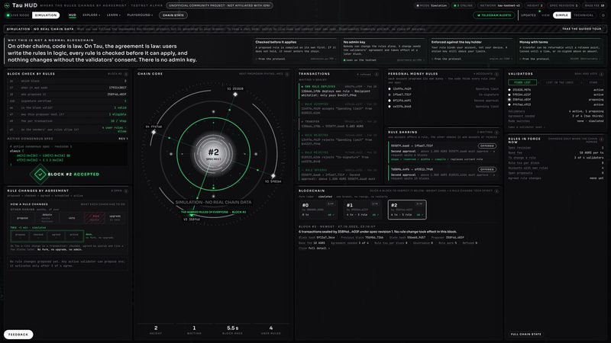Image resolution: width=611 pixels, height=343 pixels.
Task: Expand From the protocol under Money with terms
Action: coord(534,59)
